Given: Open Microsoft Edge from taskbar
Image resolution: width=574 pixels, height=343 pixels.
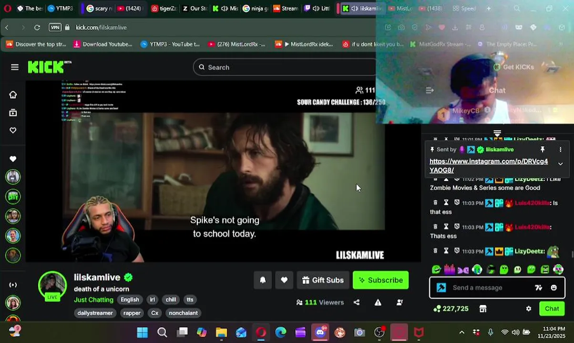Looking at the screenshot, I should click(281, 332).
